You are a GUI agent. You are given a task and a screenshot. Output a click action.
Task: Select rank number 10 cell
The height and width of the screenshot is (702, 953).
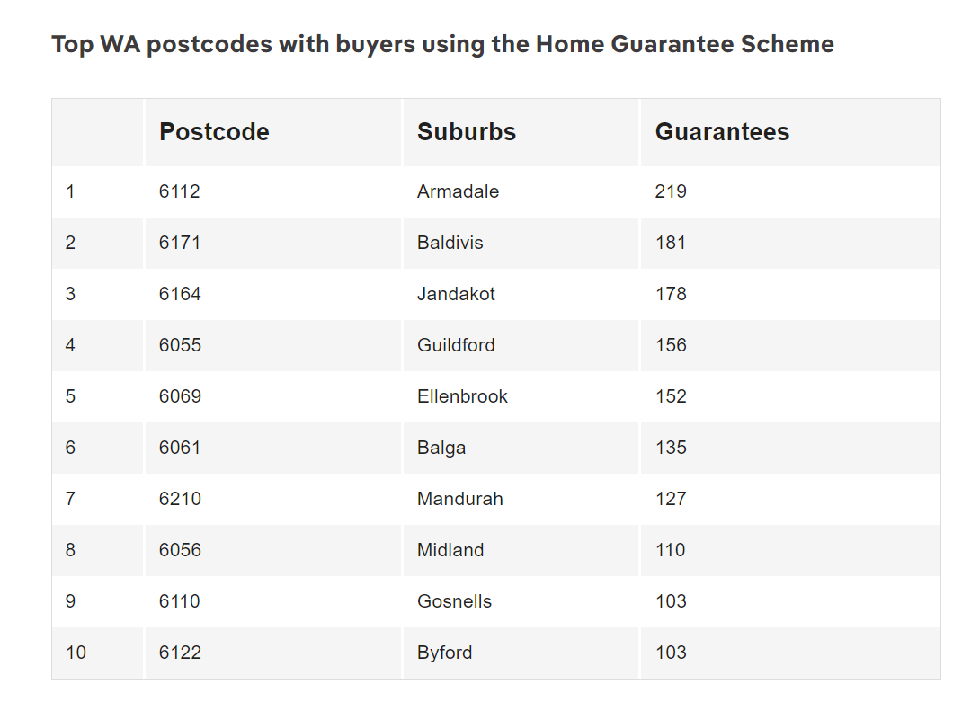tap(76, 653)
